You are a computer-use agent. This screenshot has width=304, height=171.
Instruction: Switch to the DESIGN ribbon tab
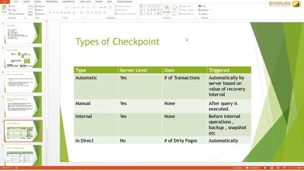[x=38, y=1]
